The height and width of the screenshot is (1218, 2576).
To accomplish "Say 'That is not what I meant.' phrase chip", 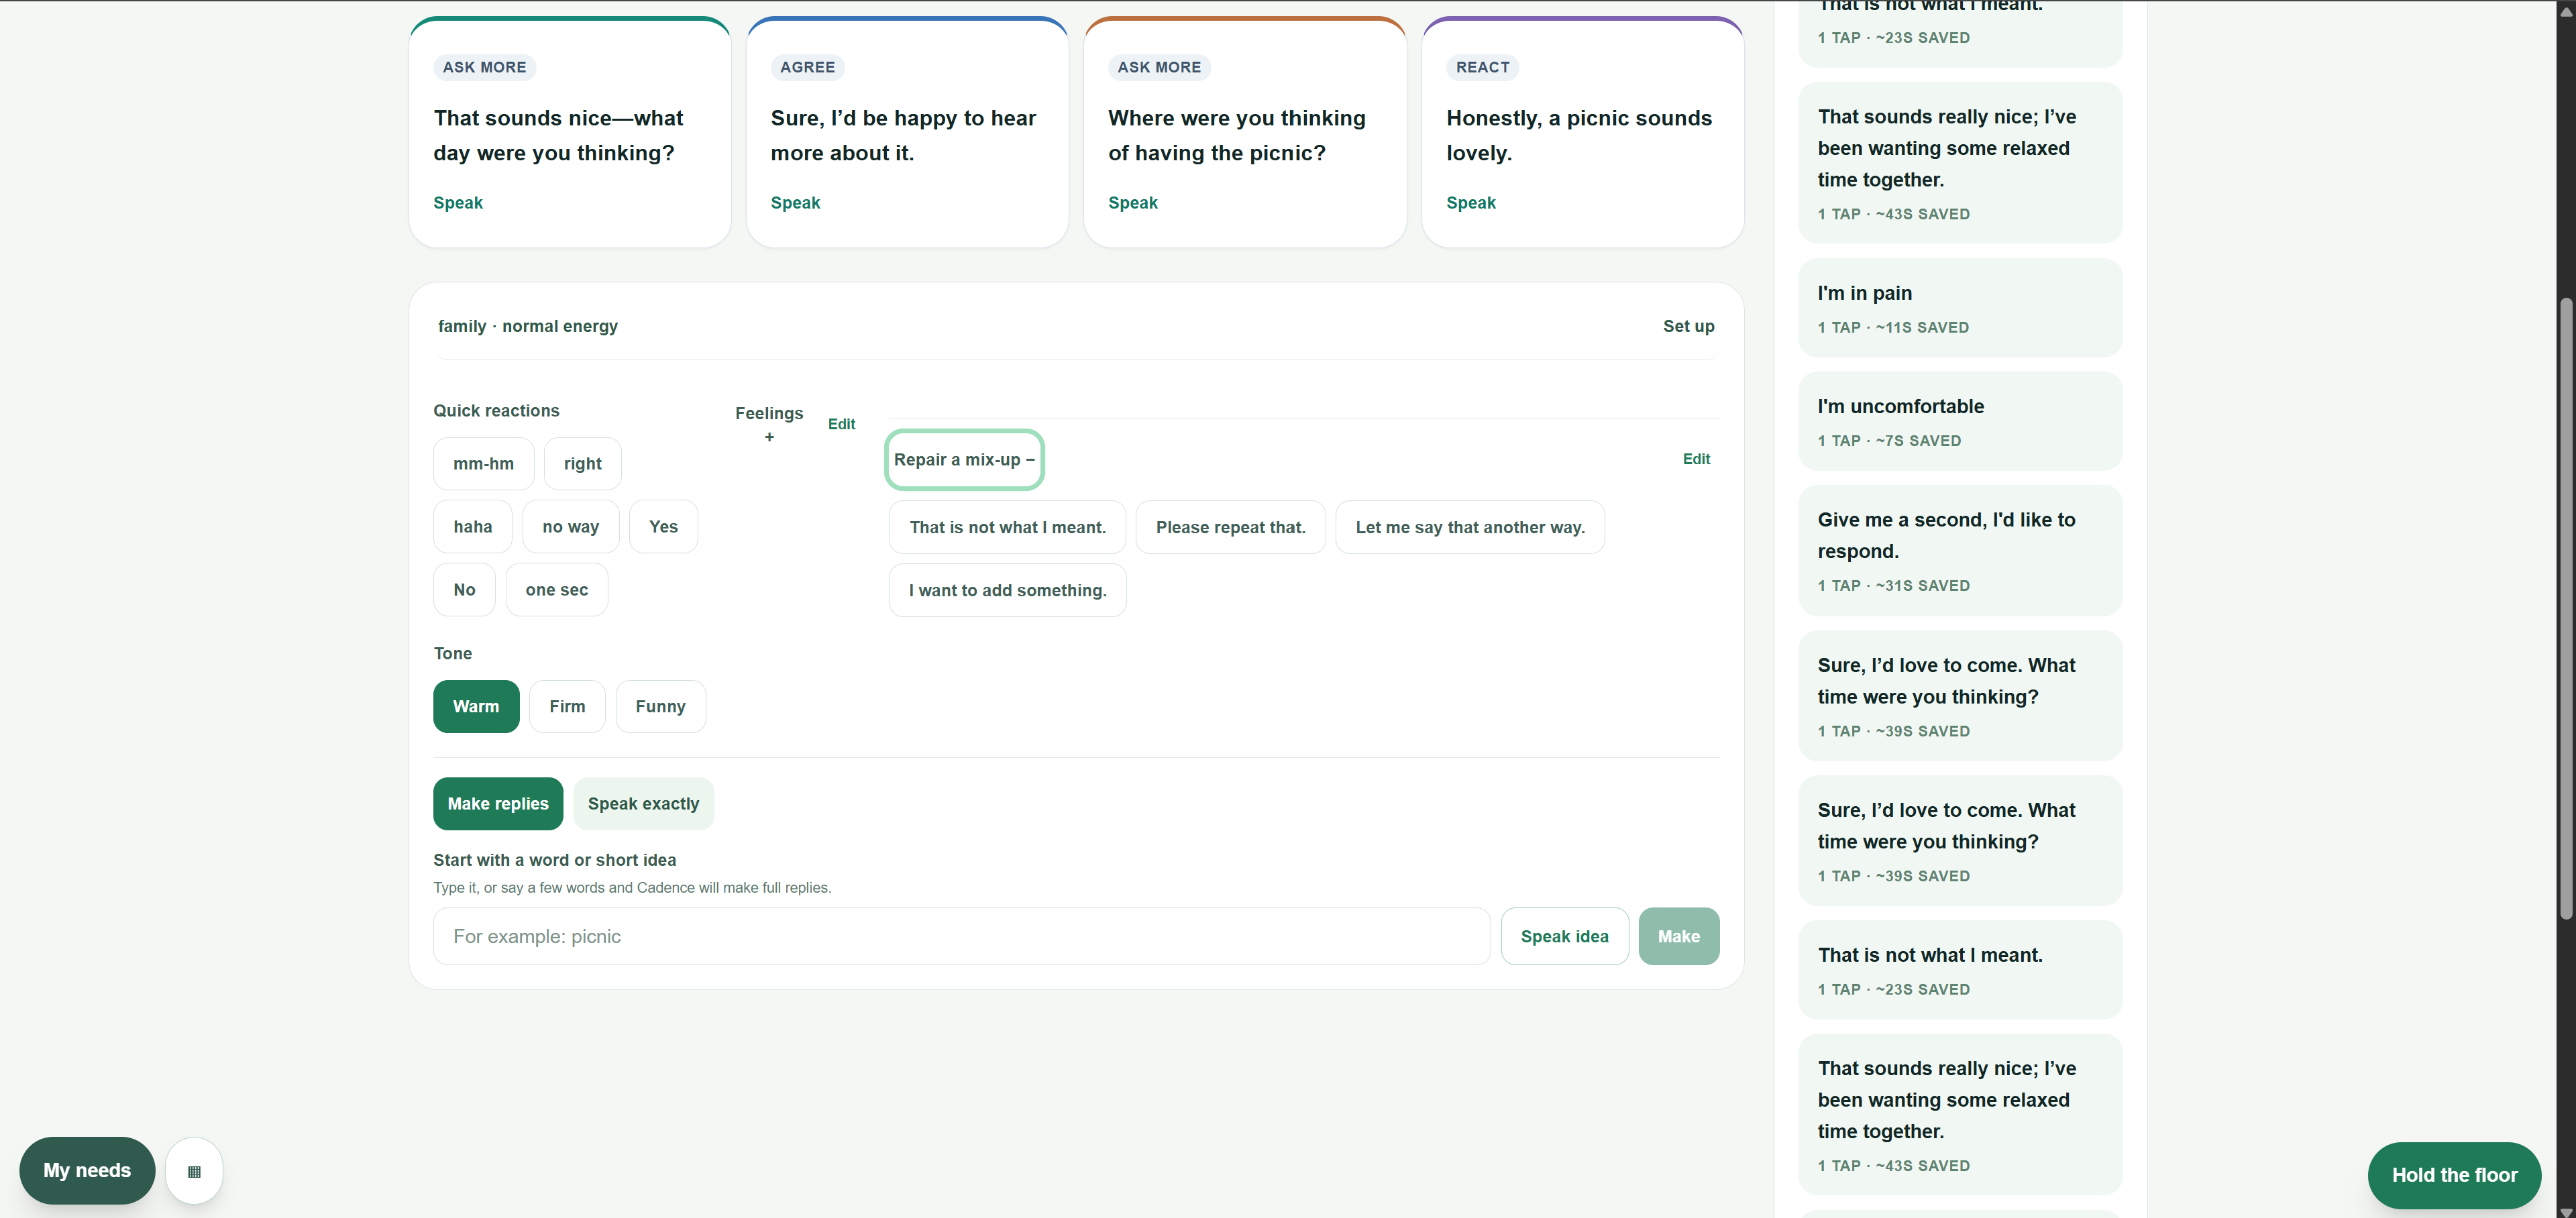I will [1007, 527].
